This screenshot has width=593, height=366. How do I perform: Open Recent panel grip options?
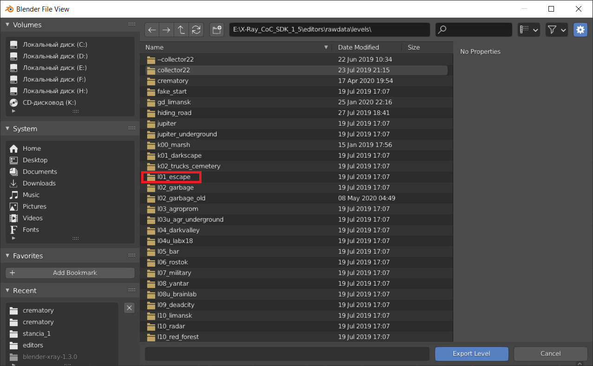[132, 290]
